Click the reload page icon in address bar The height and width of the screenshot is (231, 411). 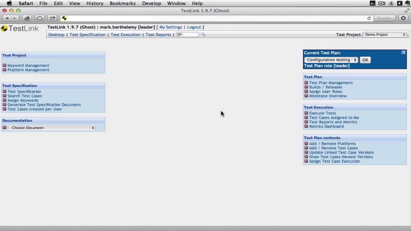click(x=369, y=18)
